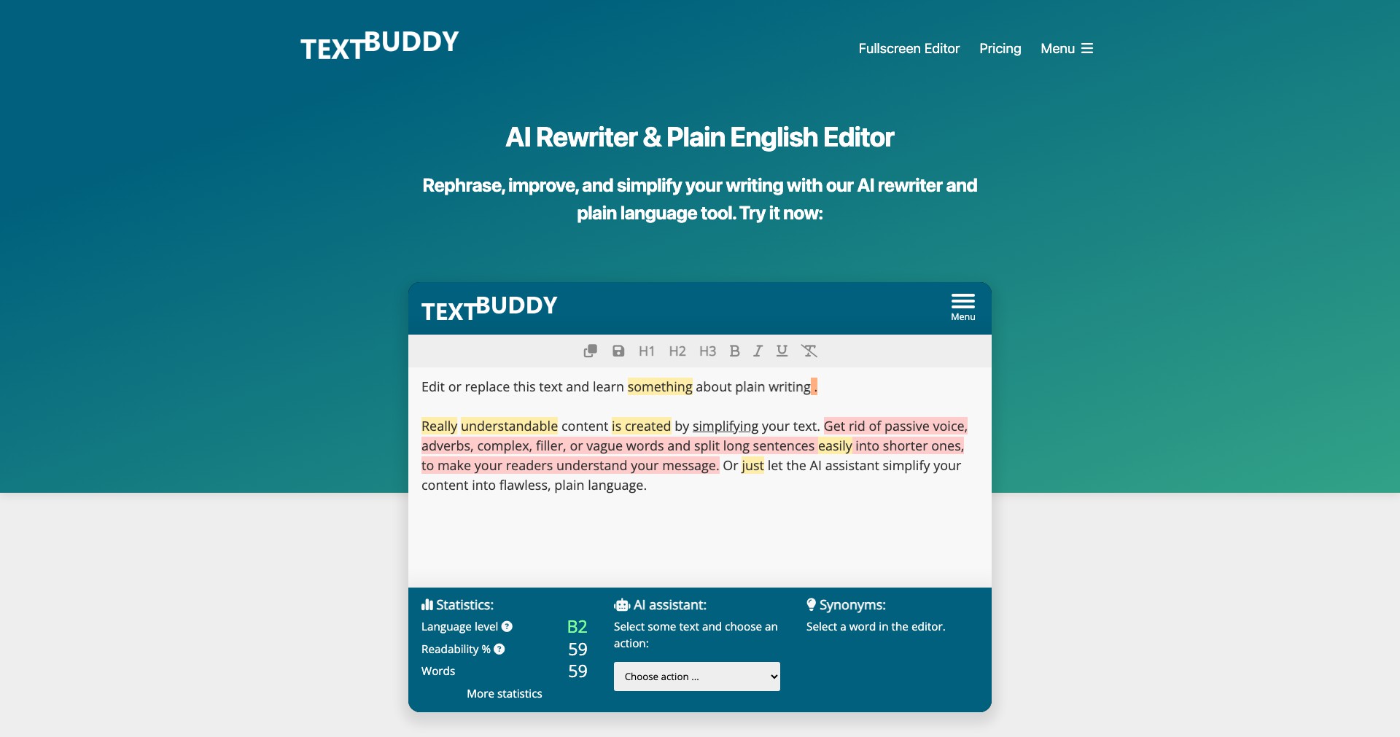Click the copy text icon in editor toolbar
The height and width of the screenshot is (737, 1400).
tap(591, 351)
